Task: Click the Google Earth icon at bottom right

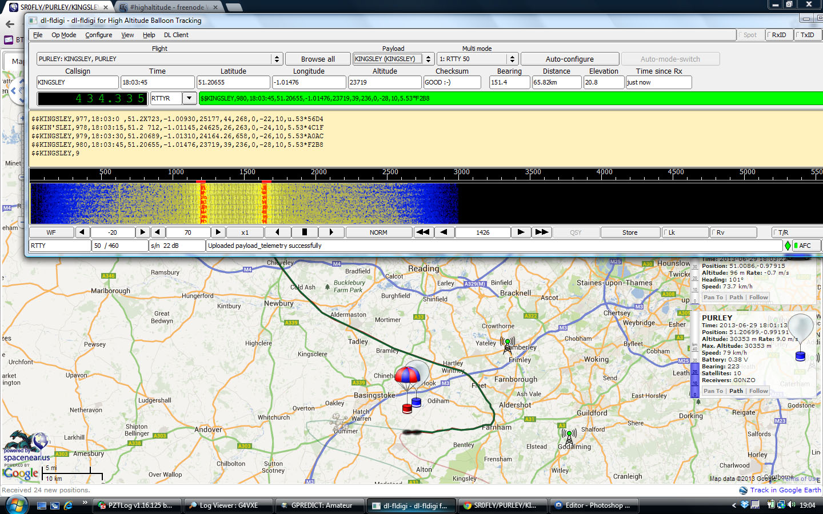Action: (x=743, y=490)
